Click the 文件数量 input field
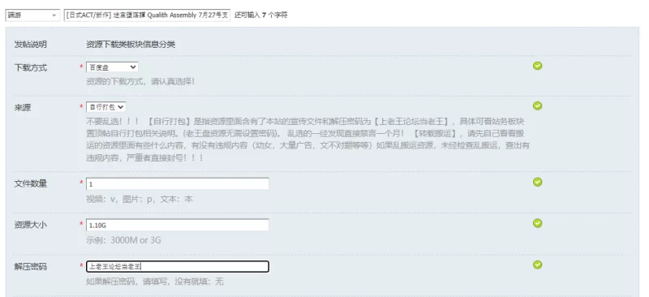 tap(178, 183)
